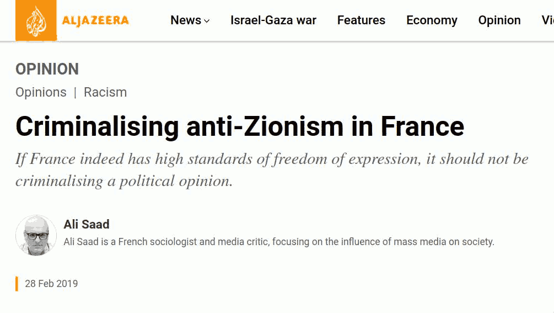Open the Ali Saad author name link
This screenshot has width=554, height=313.
click(x=87, y=224)
